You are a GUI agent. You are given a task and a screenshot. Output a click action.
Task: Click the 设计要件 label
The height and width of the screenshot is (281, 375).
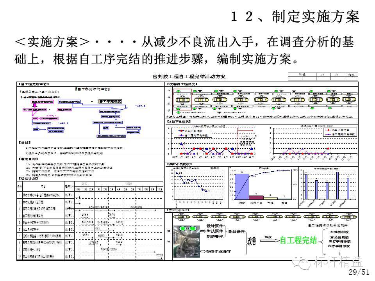click(x=215, y=226)
